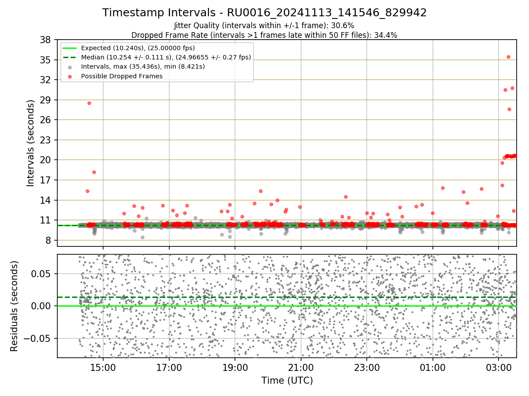Click legend entry 'Intervals, max (35.436s), min (8.421s)'
This screenshot has height=396, width=529.
(143, 66)
